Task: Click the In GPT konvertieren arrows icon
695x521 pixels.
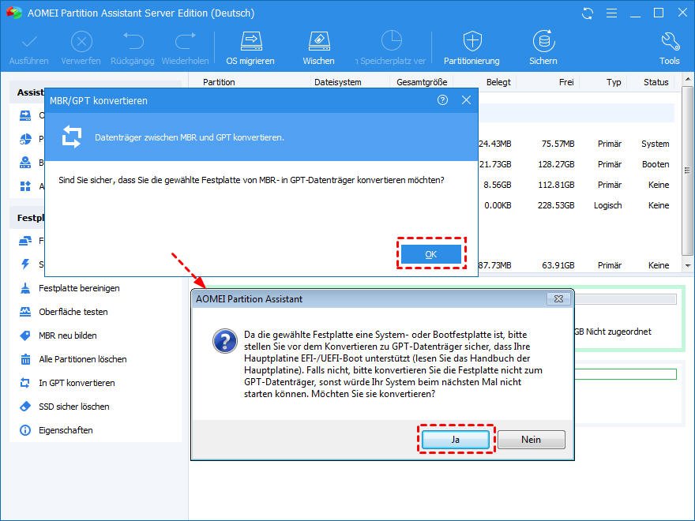Action: click(25, 383)
